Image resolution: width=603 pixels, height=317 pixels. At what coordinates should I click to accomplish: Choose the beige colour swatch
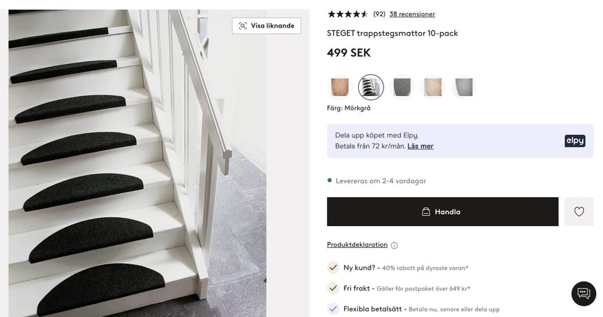[433, 87]
